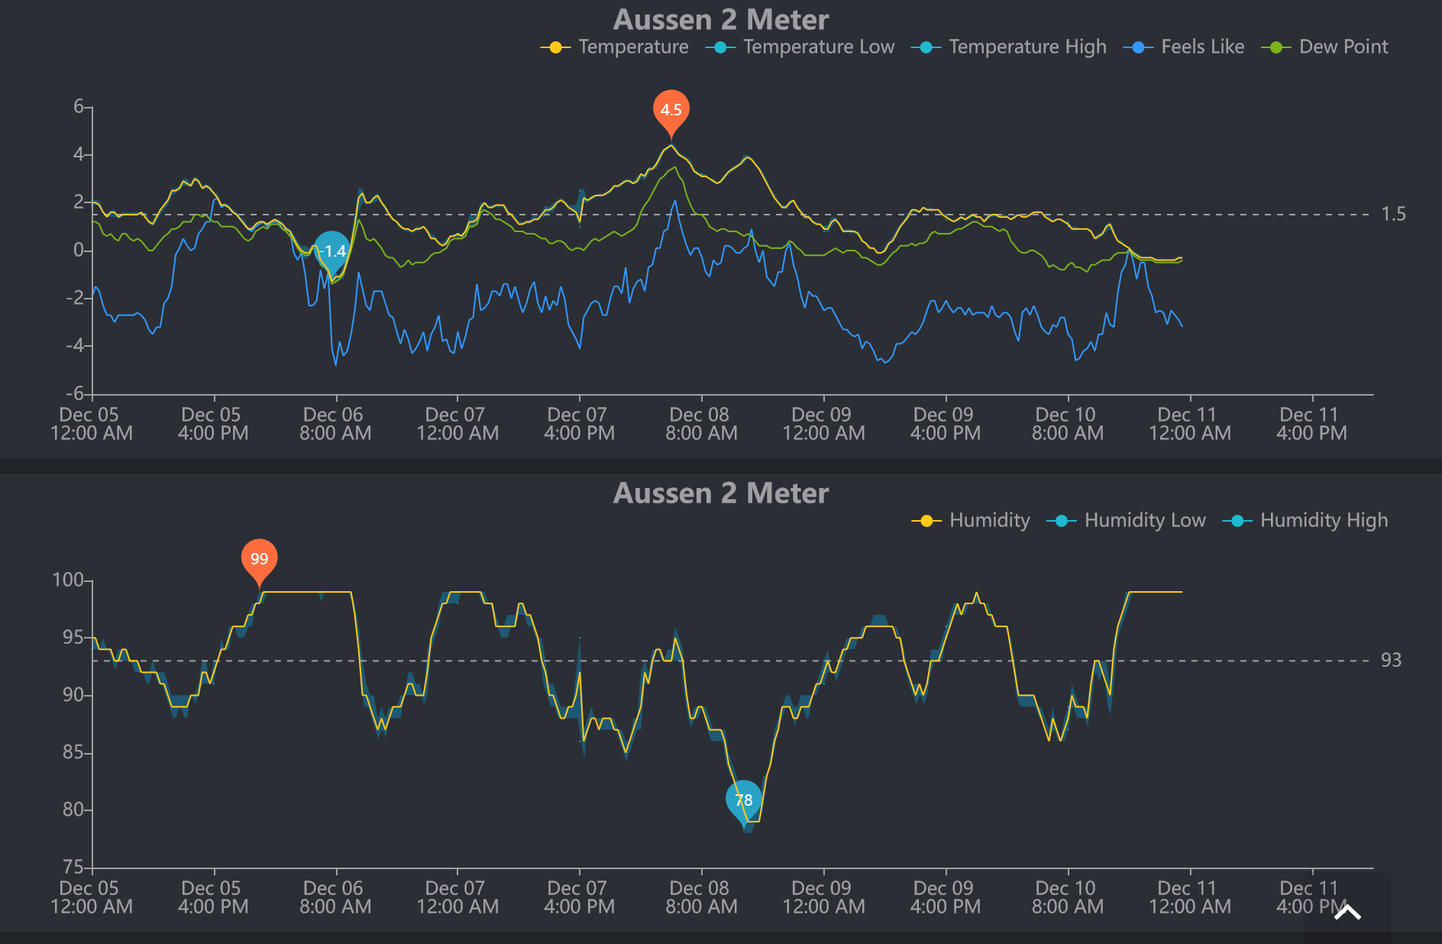Click the 85 label on humidity y-axis
1442x944 pixels.
(73, 753)
